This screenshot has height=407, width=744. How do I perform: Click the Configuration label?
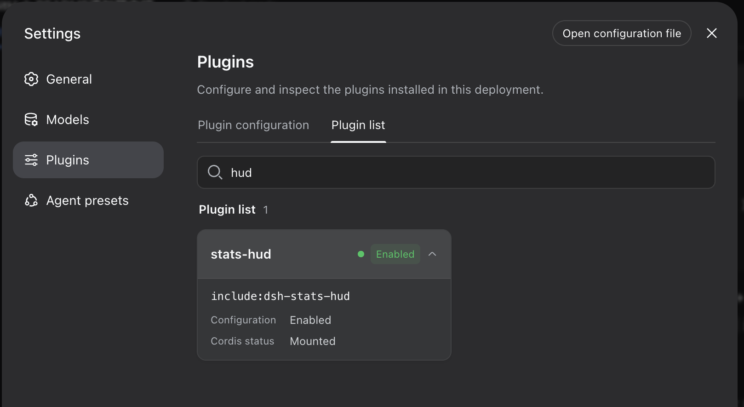tap(243, 320)
